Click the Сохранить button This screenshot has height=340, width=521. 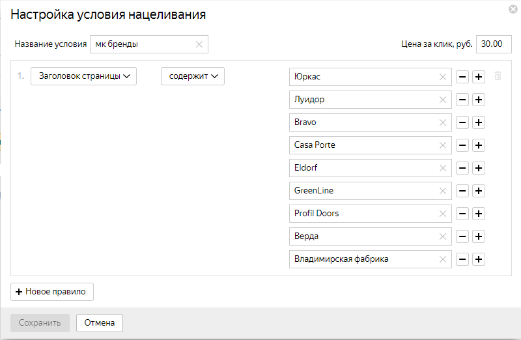coord(40,322)
